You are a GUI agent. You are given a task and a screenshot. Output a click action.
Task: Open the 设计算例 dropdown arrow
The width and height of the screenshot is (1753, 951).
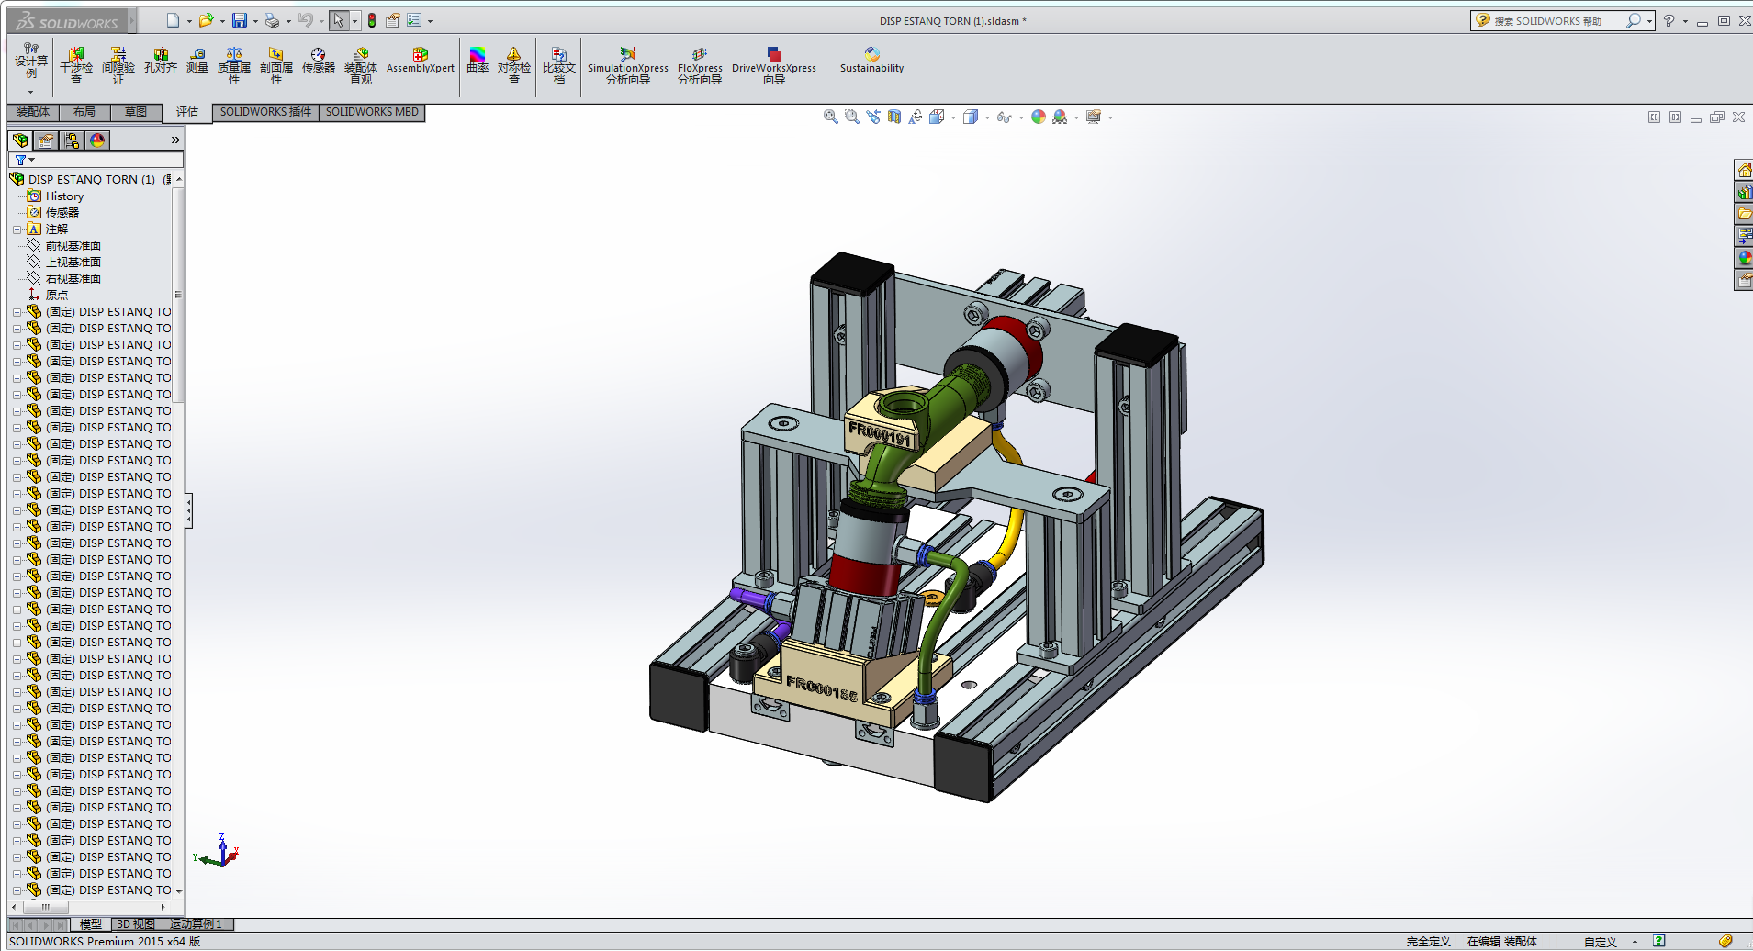coord(30,92)
